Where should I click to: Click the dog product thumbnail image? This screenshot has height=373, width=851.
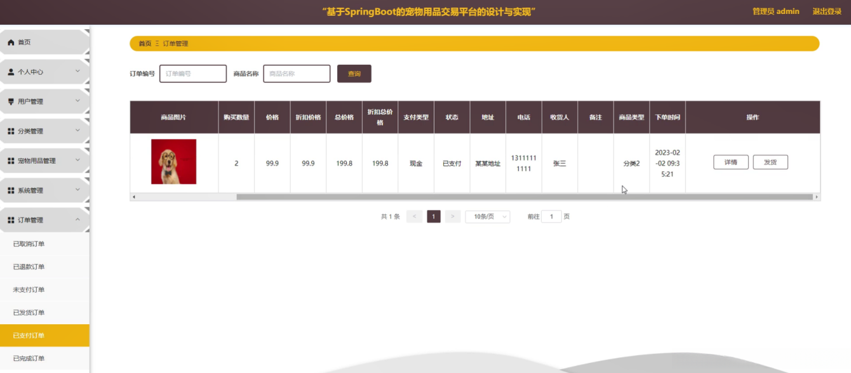pos(173,162)
